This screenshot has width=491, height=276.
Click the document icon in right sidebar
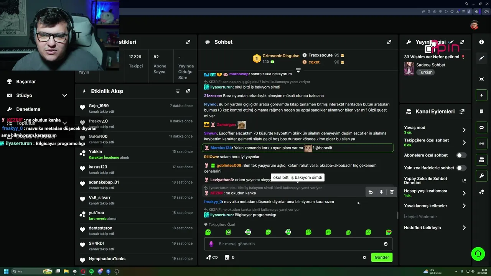[481, 111]
